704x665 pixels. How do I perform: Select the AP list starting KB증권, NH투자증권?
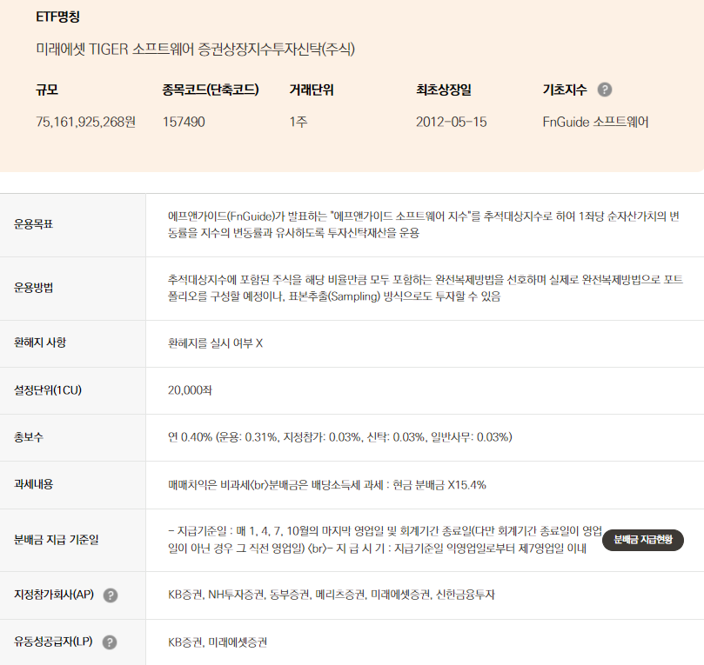click(332, 595)
